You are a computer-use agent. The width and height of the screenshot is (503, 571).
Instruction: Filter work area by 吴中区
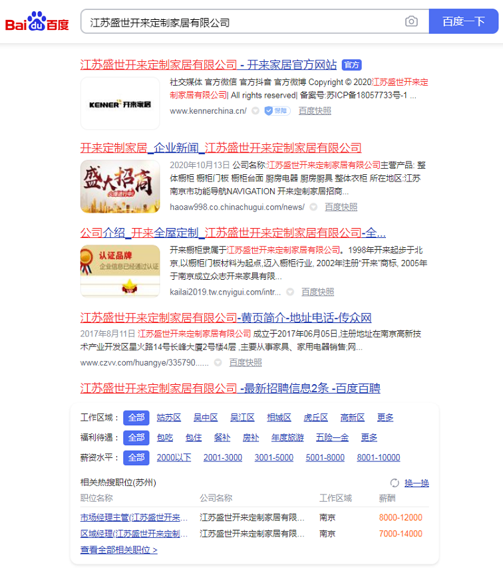tap(206, 417)
